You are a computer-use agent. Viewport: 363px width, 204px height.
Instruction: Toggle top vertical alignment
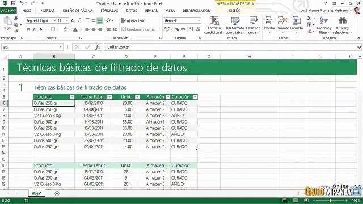pyautogui.click(x=87, y=20)
